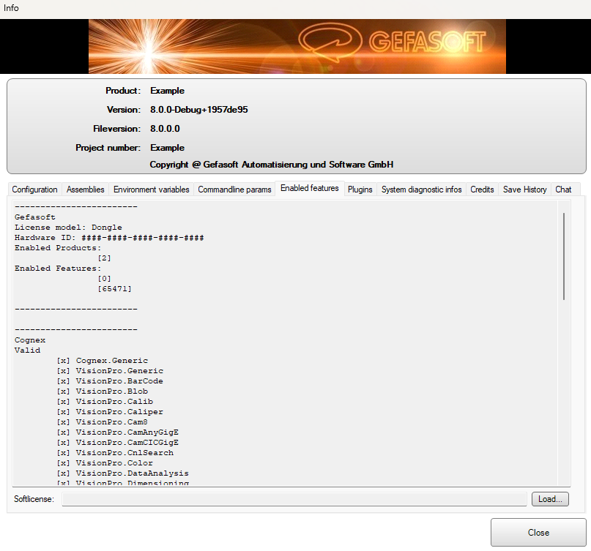The height and width of the screenshot is (551, 591).
Task: Open the Environment variables tab
Action: (x=151, y=190)
